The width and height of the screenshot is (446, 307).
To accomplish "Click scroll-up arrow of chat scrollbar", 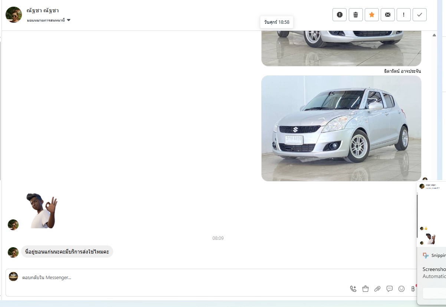I will click(434, 35).
